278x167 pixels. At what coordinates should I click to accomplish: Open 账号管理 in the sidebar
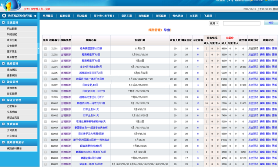pos(12,57)
